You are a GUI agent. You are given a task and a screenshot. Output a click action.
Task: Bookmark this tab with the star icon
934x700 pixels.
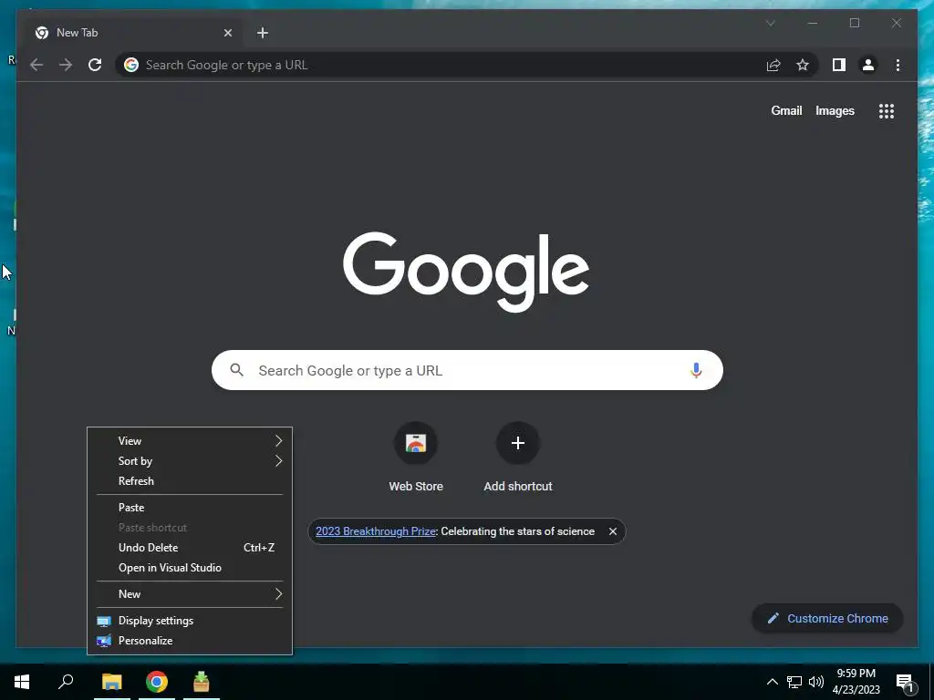tap(803, 65)
